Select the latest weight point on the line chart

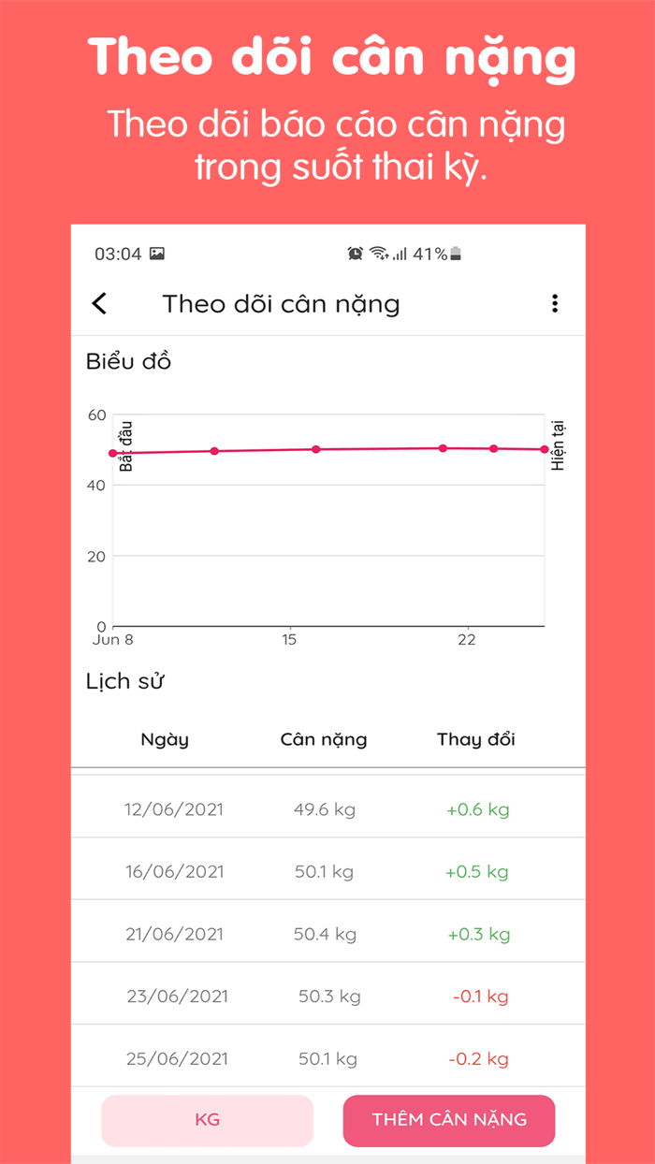[x=543, y=448]
